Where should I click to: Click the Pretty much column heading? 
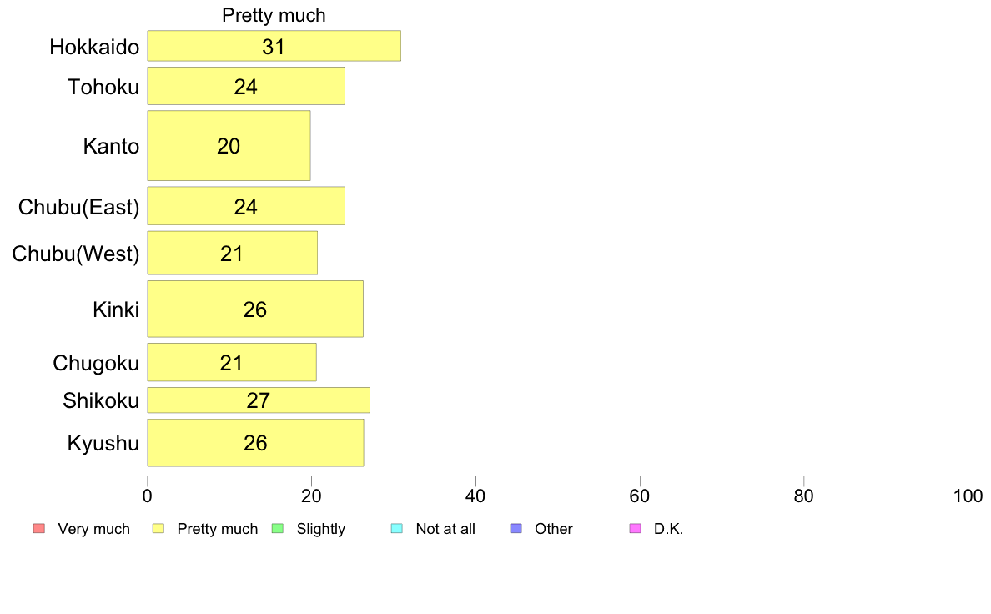coord(274,16)
